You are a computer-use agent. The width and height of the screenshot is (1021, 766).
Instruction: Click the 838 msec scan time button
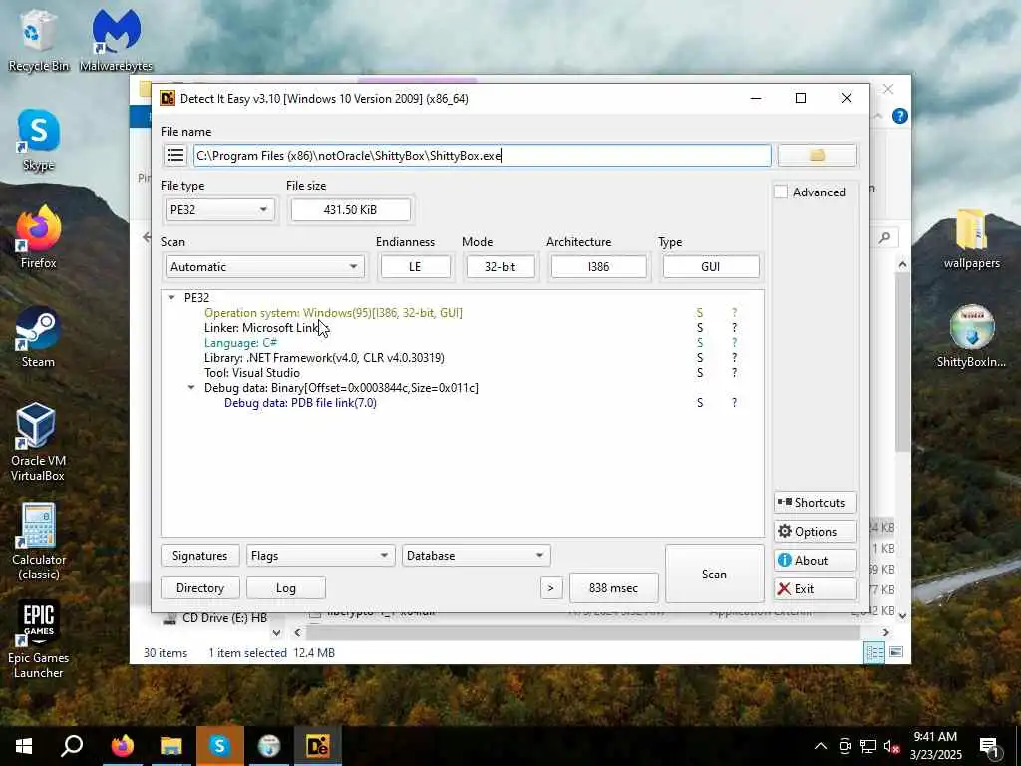tap(613, 588)
